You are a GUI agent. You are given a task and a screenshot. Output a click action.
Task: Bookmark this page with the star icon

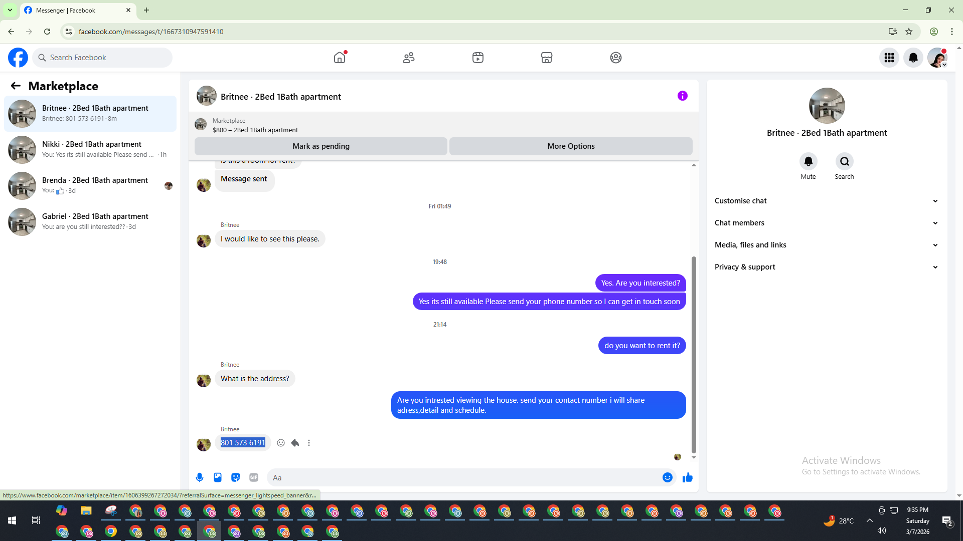tap(909, 32)
